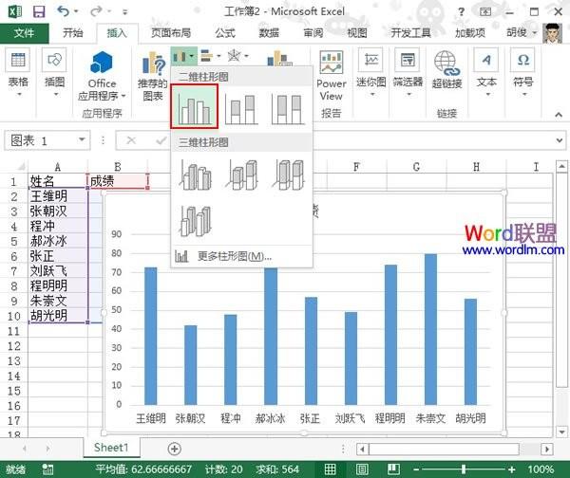The image size is (570, 478).
Task: Save the workbook from quick access toolbar
Action: click(x=38, y=11)
